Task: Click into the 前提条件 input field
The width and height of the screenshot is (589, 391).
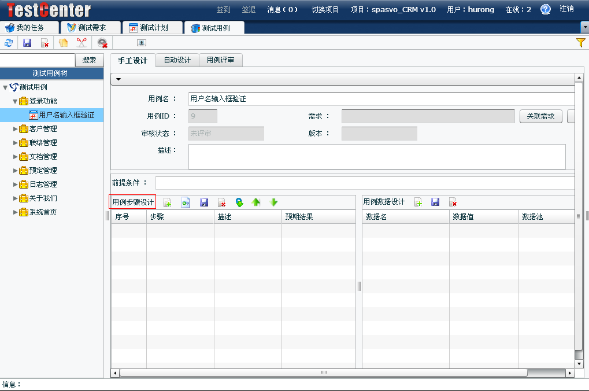Action: click(364, 183)
